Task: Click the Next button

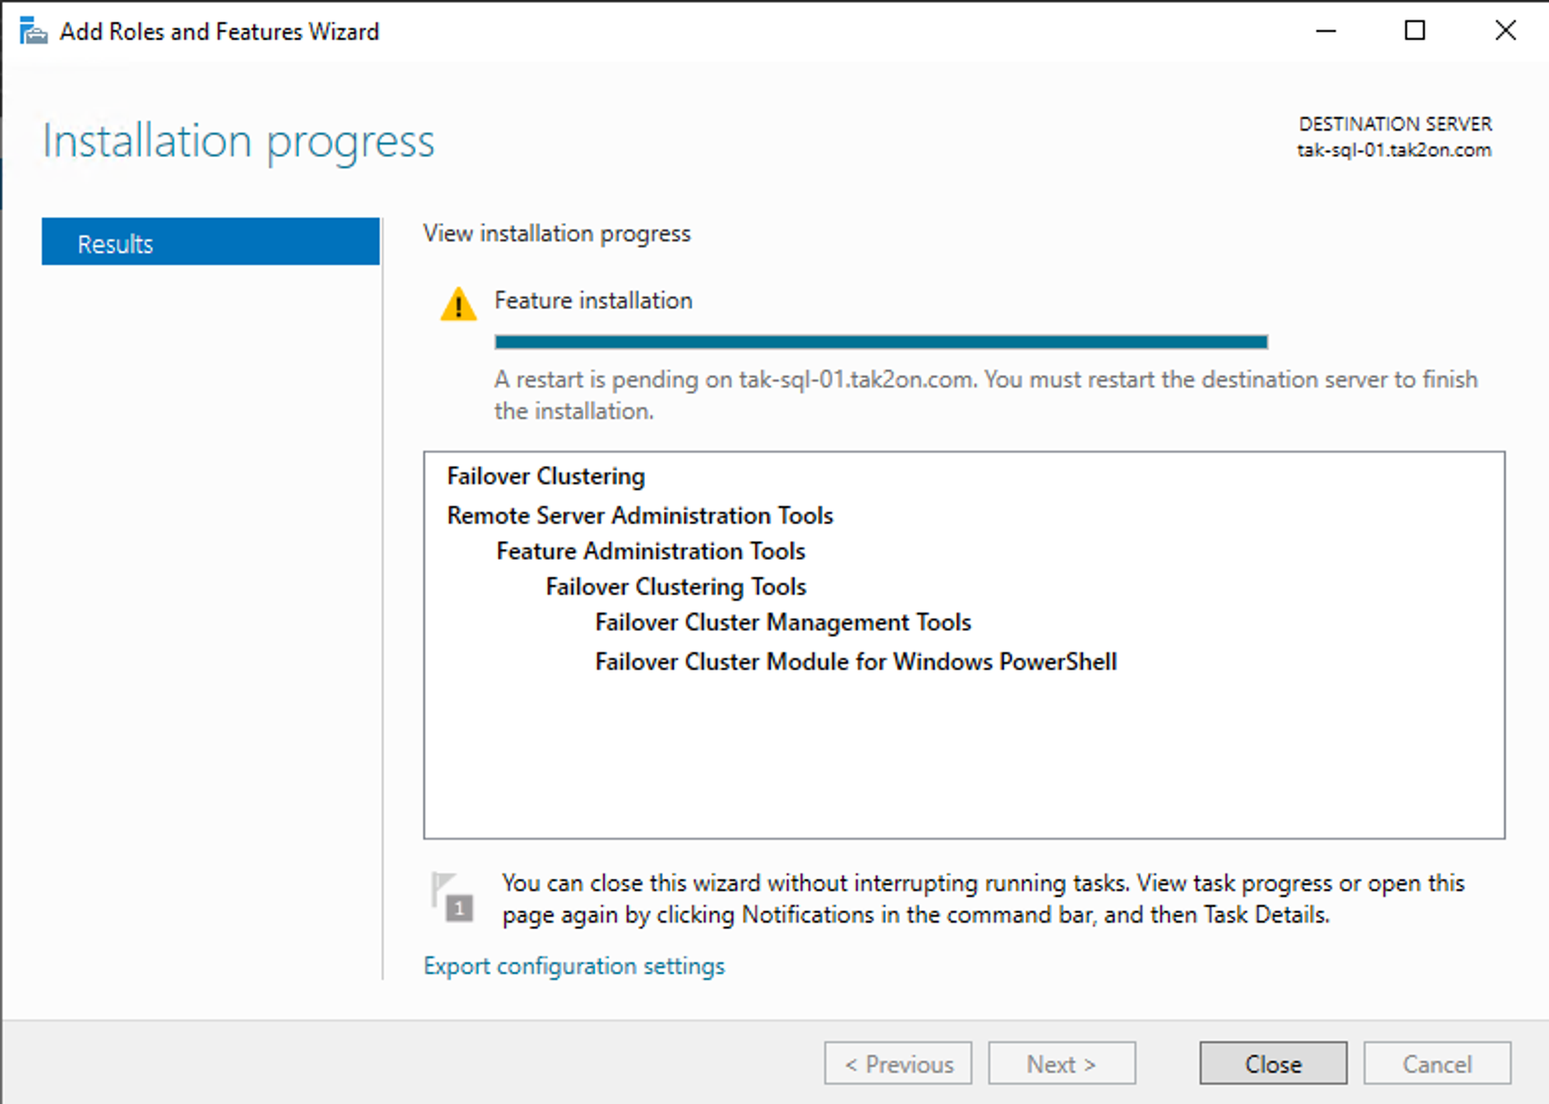Action: pyautogui.click(x=1061, y=1063)
